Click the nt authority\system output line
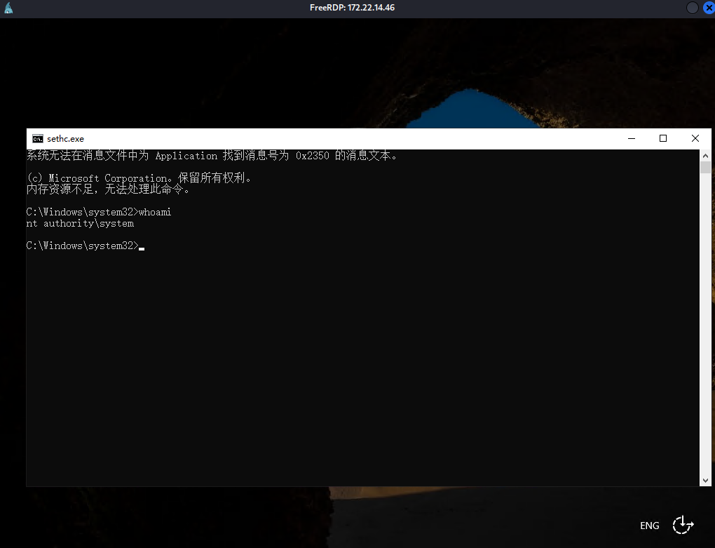Screen dimensions: 715x548 pyautogui.click(x=80, y=224)
